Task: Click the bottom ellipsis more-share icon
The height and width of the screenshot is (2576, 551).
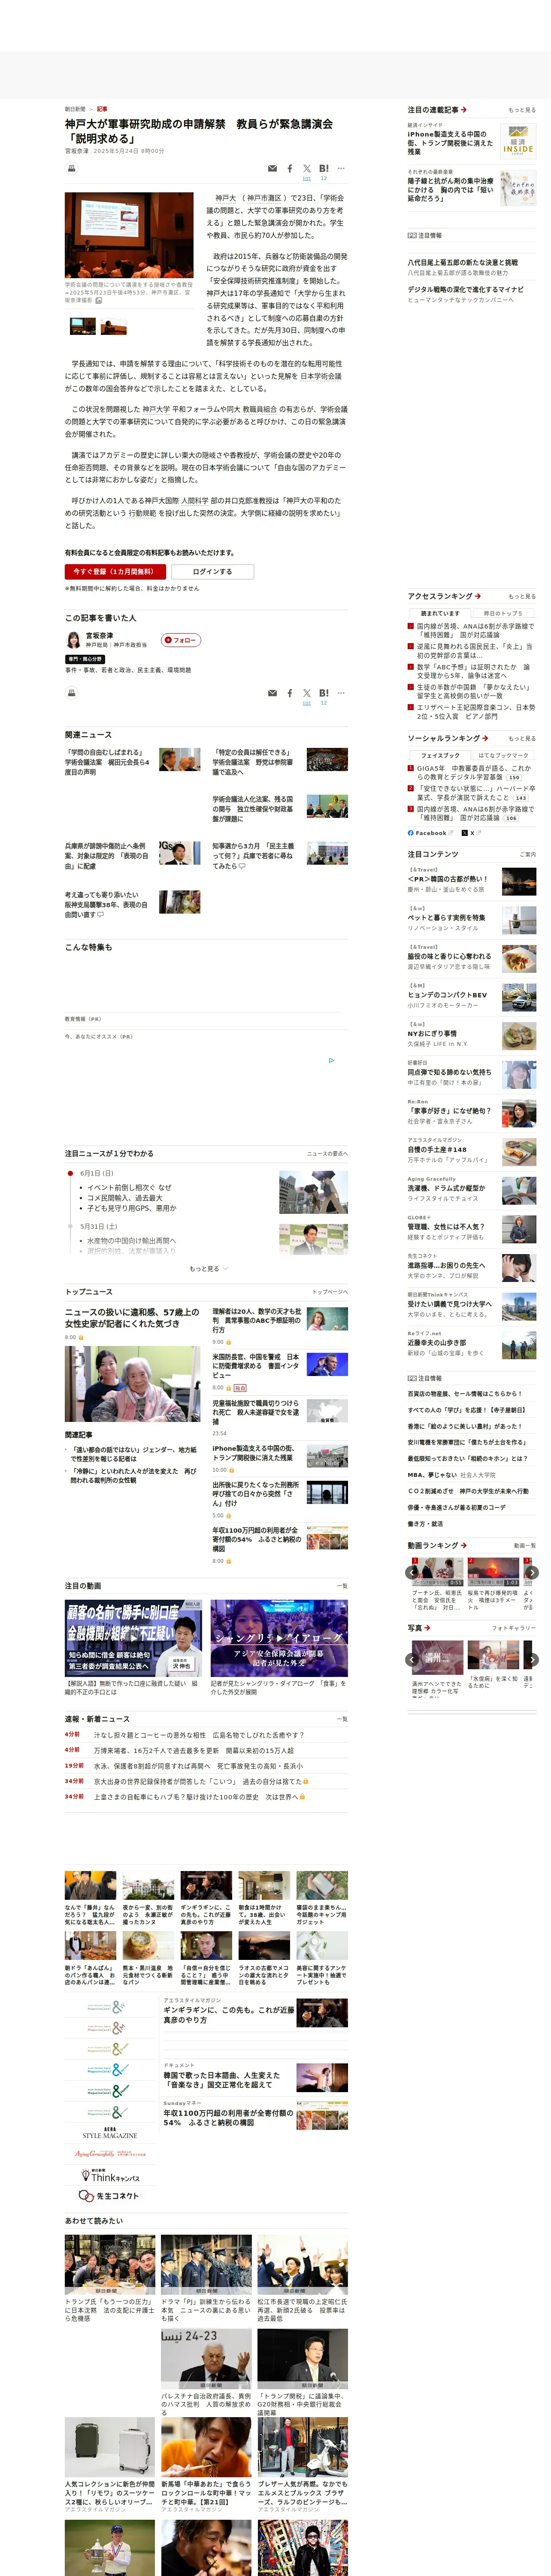Action: 341,692
